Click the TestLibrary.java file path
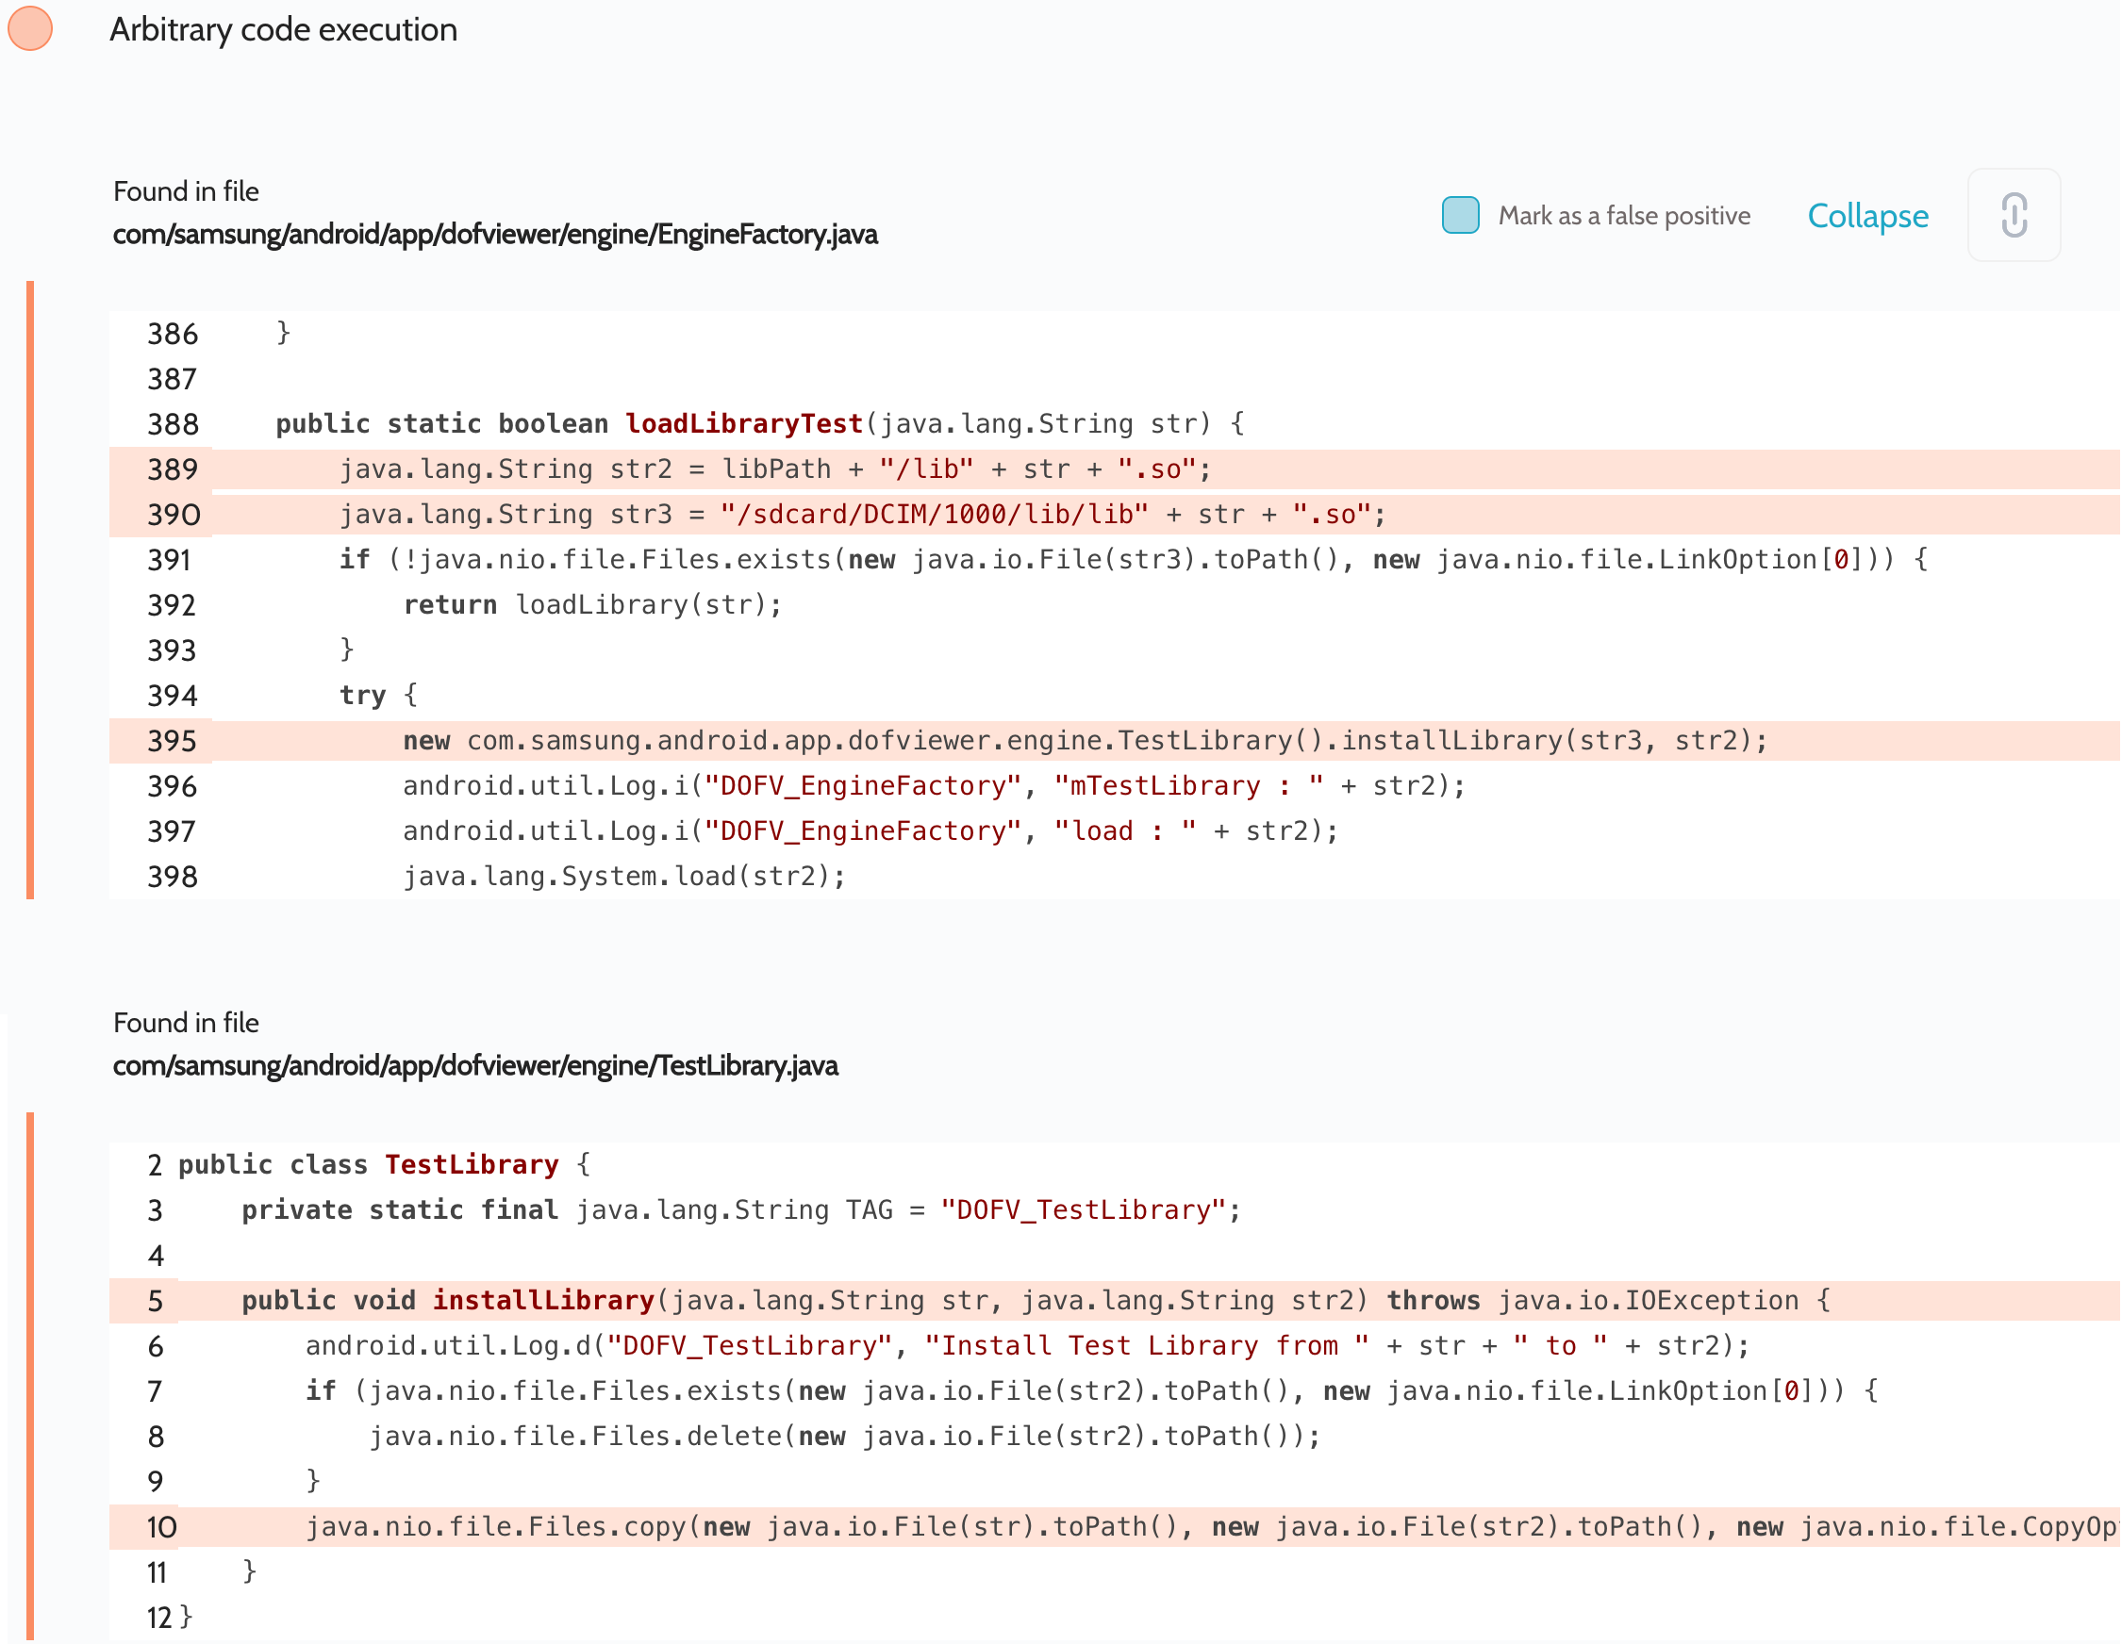 point(475,1065)
